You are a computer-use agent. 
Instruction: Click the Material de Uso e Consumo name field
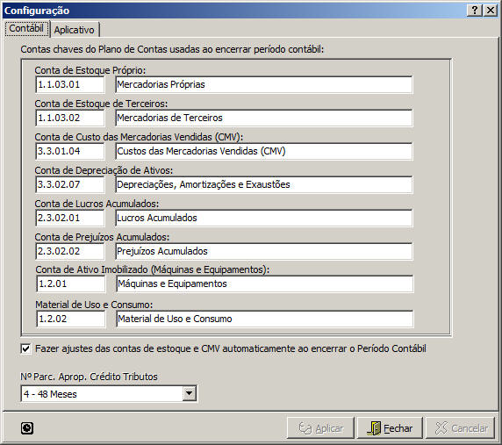(265, 319)
